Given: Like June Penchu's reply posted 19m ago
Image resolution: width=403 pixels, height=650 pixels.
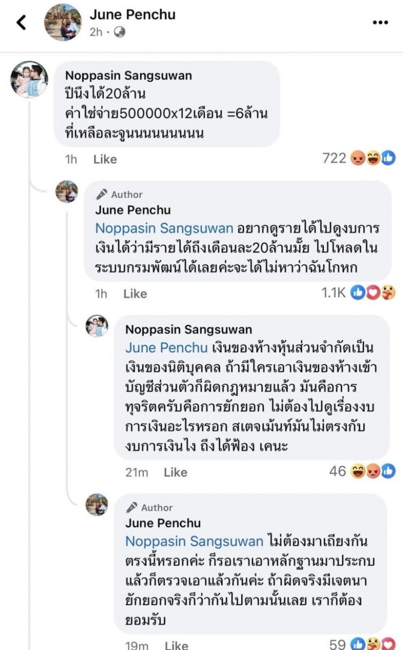Looking at the screenshot, I should coord(176,645).
